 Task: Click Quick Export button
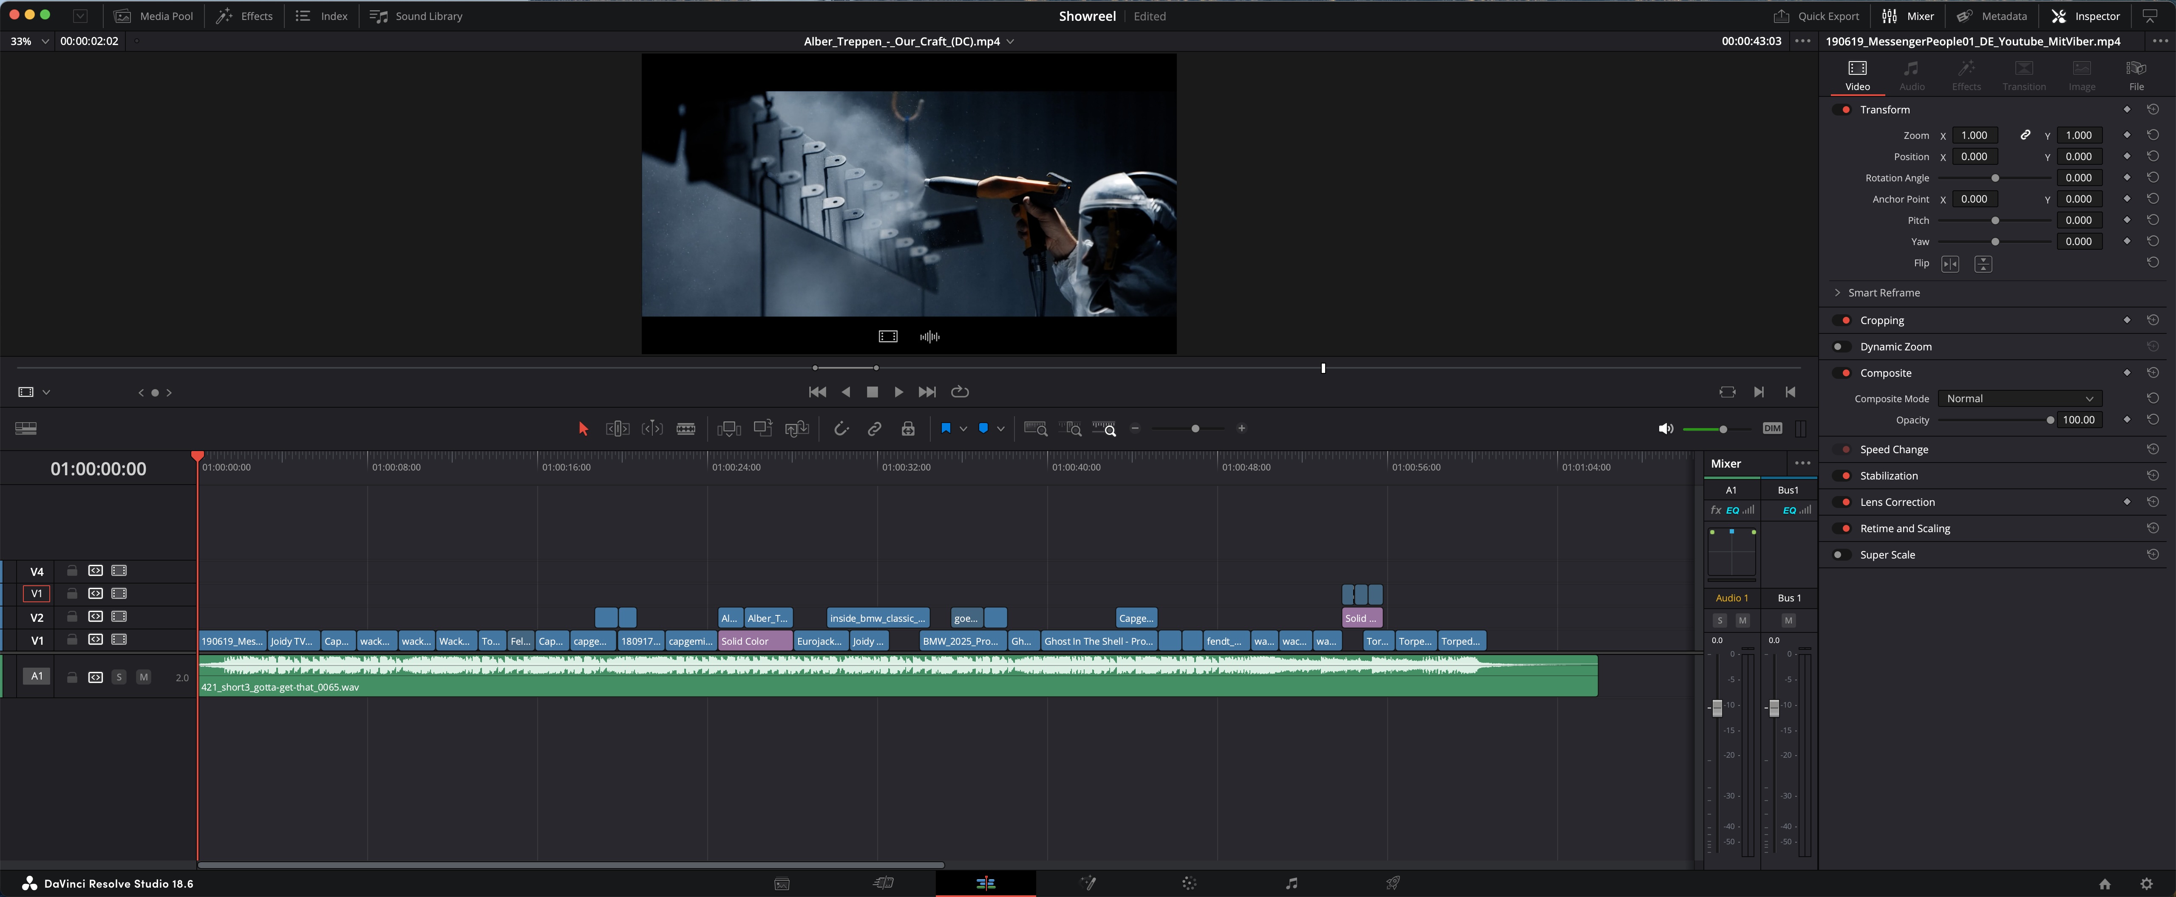[1816, 16]
